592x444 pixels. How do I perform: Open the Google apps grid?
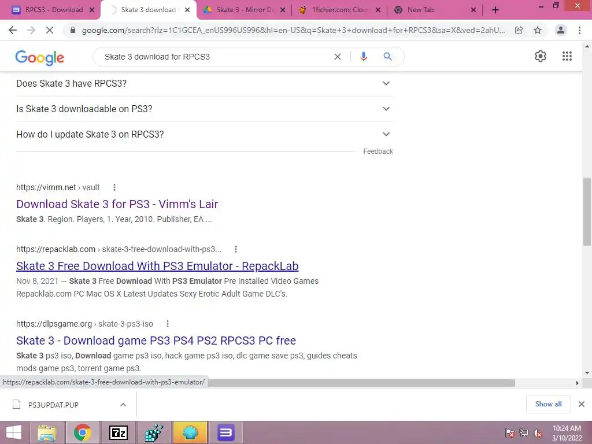[x=567, y=56]
